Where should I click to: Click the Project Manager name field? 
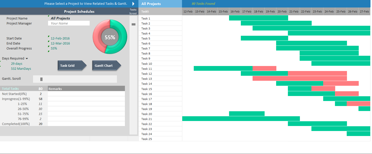click(69, 23)
